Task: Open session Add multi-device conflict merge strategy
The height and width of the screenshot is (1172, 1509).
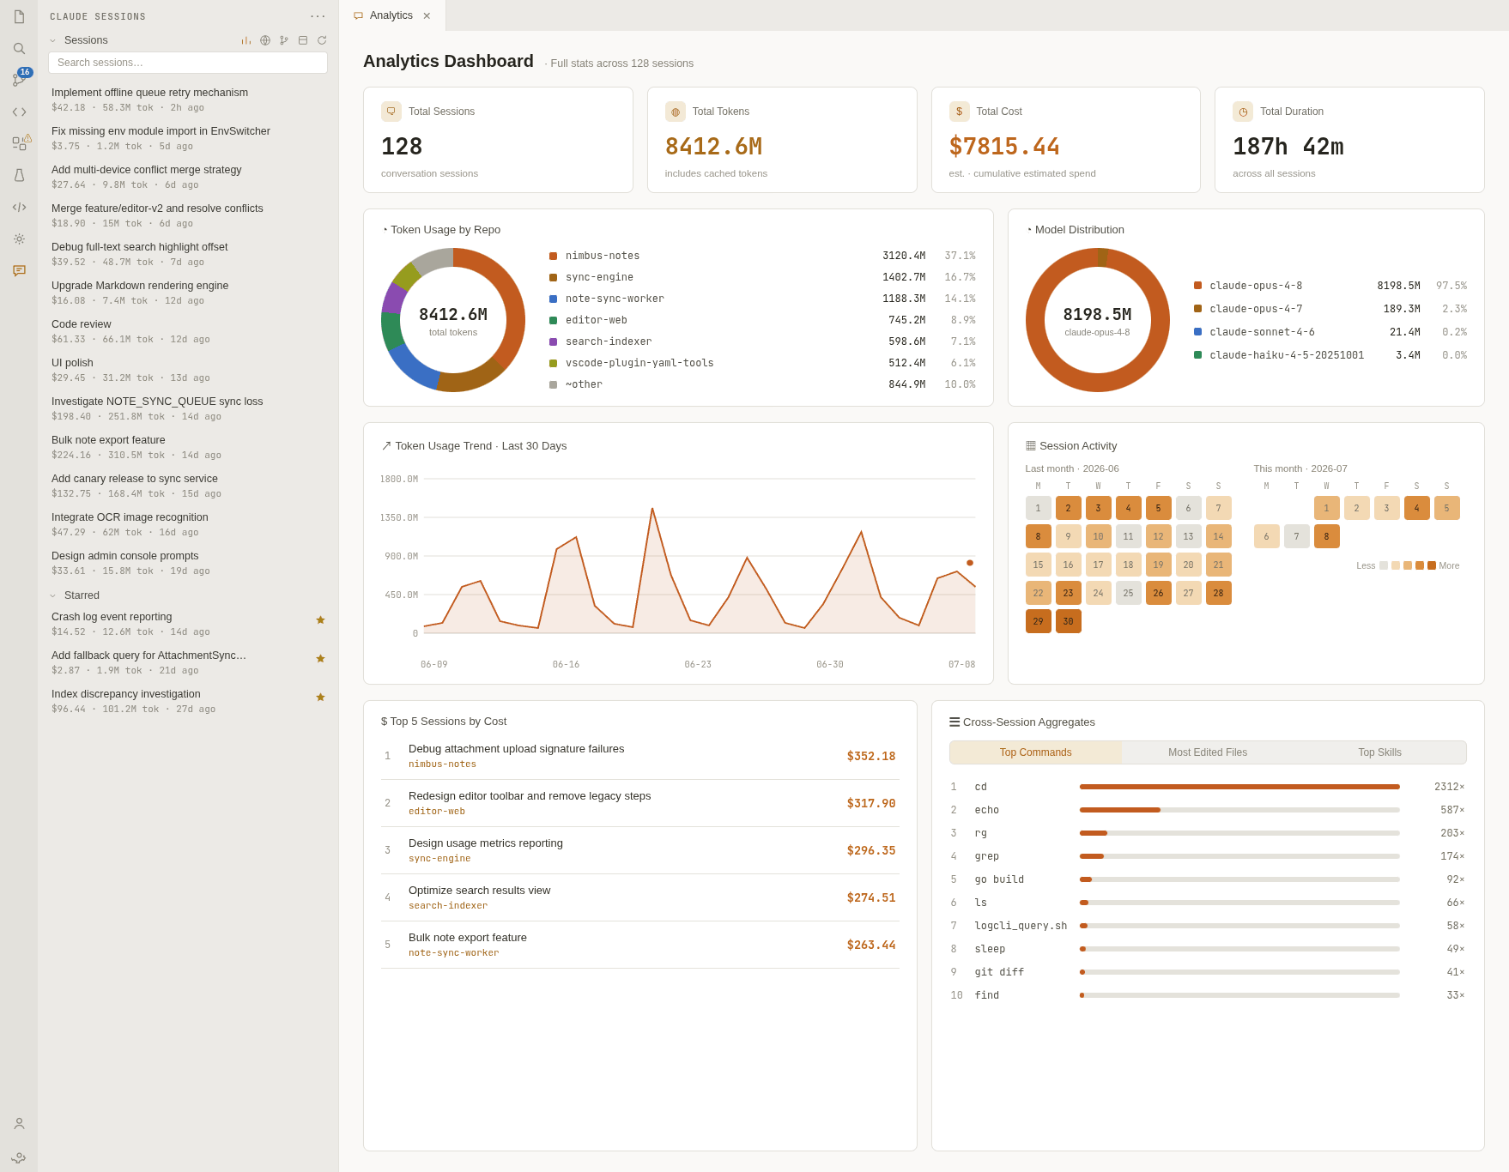Action: tap(188, 177)
